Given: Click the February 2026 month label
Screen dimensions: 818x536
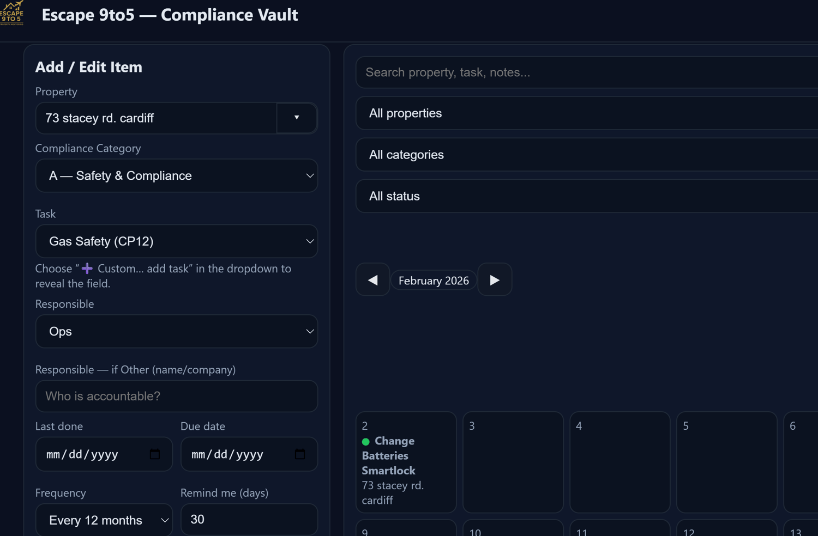Looking at the screenshot, I should 434,281.
